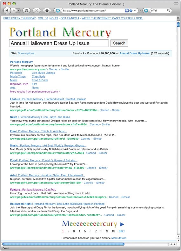Screen dimensions: 181x251
Task: Click Cached link for www.page48.com Halloween result
Action: point(109,215)
